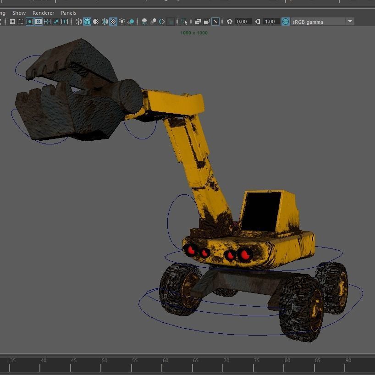The width and height of the screenshot is (375, 375).
Task: Toggle Depth of Field icon
Action: coord(171,22)
